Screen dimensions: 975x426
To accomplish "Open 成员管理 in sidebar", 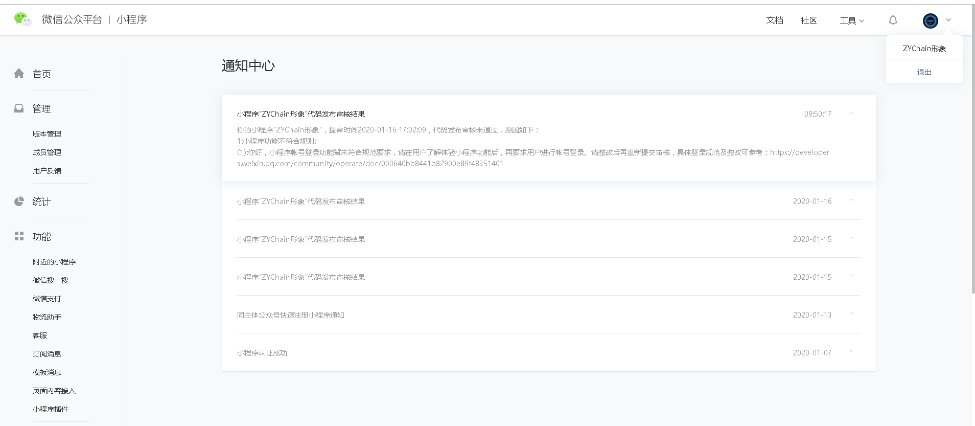I will coord(47,152).
